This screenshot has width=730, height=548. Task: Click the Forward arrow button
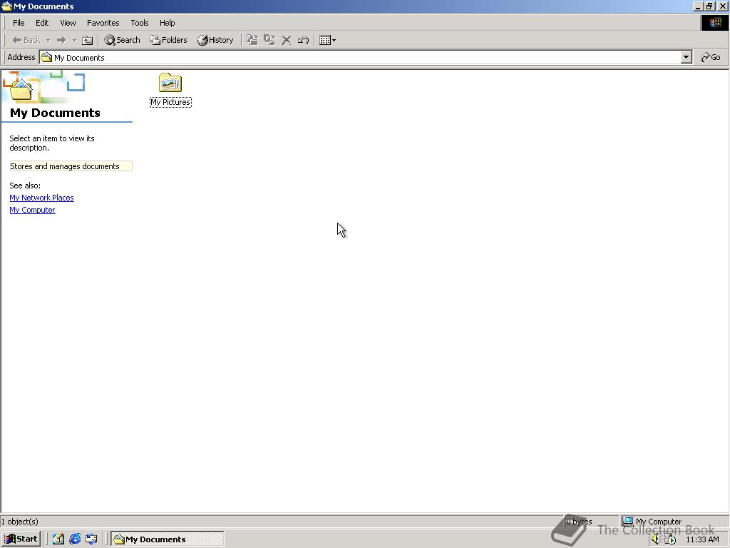coord(61,40)
